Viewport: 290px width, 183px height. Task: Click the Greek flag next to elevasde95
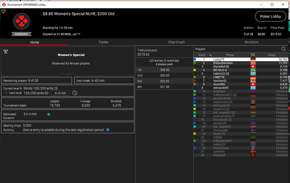point(253,88)
